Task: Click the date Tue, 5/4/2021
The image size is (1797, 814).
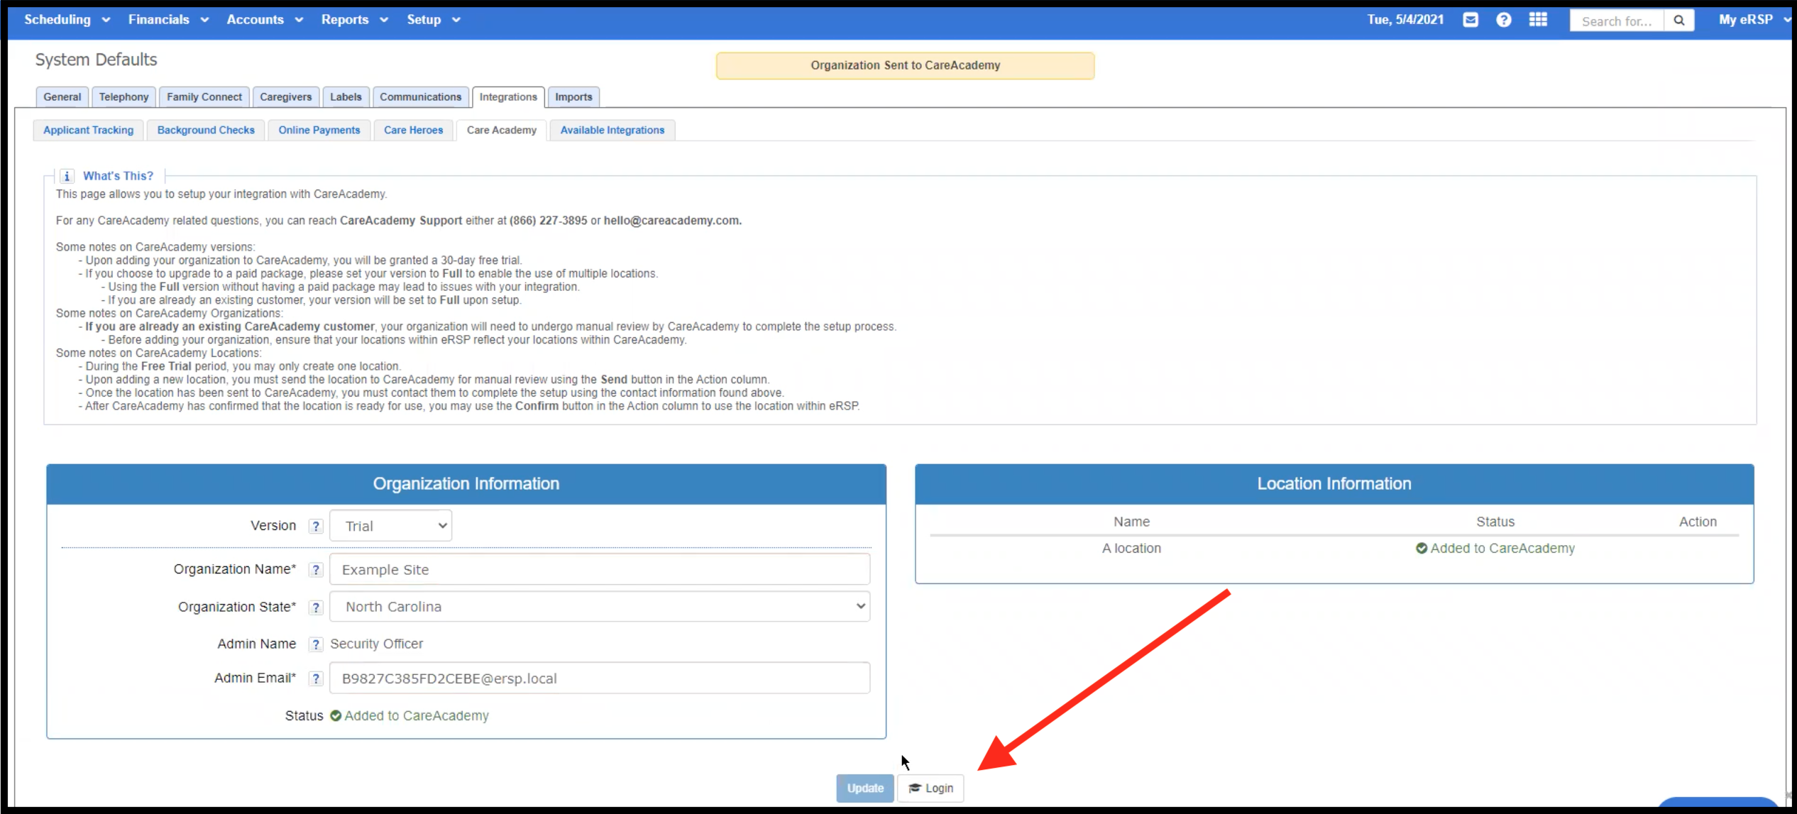Action: click(x=1405, y=20)
